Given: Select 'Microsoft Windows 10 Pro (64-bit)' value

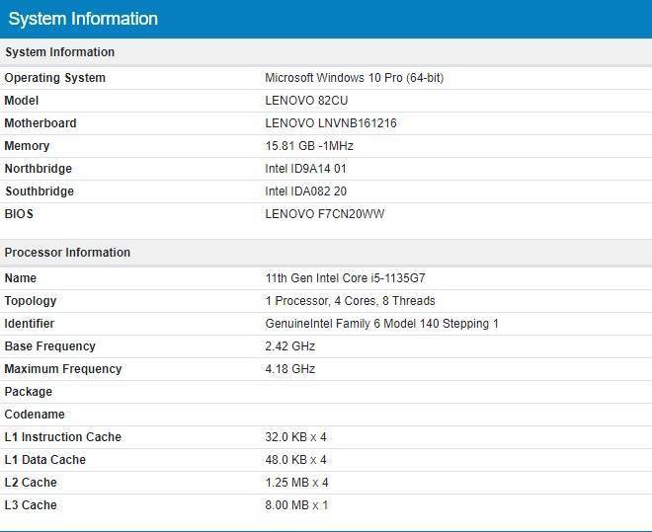Looking at the screenshot, I should click(355, 78).
